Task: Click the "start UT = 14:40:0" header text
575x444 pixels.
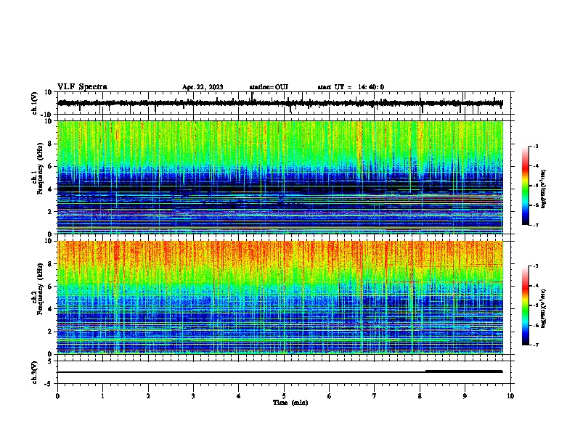Action: pyautogui.click(x=351, y=87)
